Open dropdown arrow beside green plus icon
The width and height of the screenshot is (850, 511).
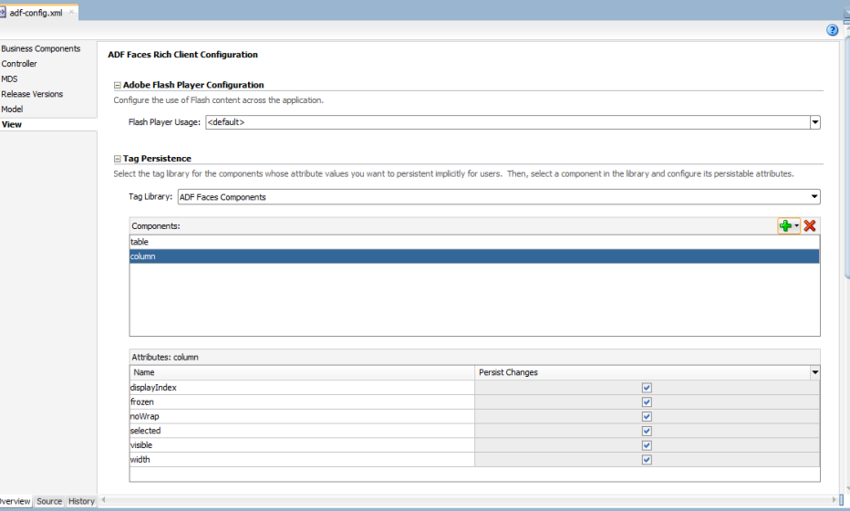point(796,225)
